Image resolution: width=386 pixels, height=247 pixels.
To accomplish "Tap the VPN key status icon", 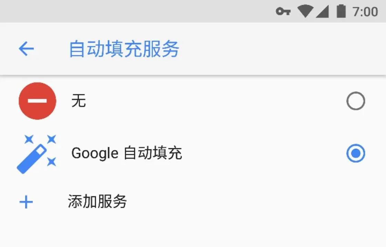I will coord(283,11).
